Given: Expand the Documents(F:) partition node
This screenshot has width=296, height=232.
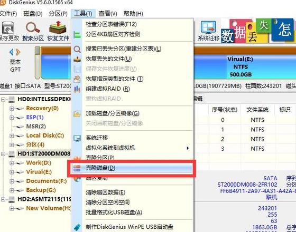Looking at the screenshot, I should tap(12, 181).
